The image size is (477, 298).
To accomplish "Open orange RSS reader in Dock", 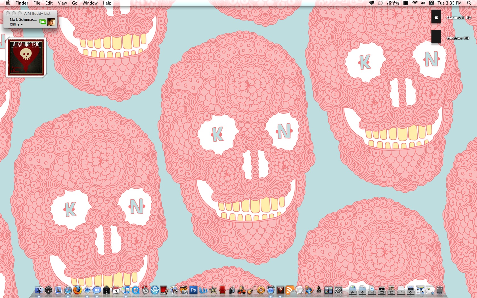I will [290, 290].
